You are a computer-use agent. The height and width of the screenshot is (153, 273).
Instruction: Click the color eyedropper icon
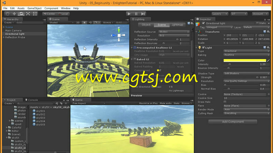268,61
